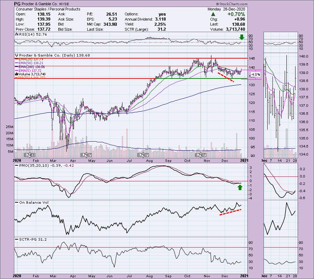Screen dimensions: 314x279
Task: Click the green up-triangle change indicator
Action: point(213,14)
